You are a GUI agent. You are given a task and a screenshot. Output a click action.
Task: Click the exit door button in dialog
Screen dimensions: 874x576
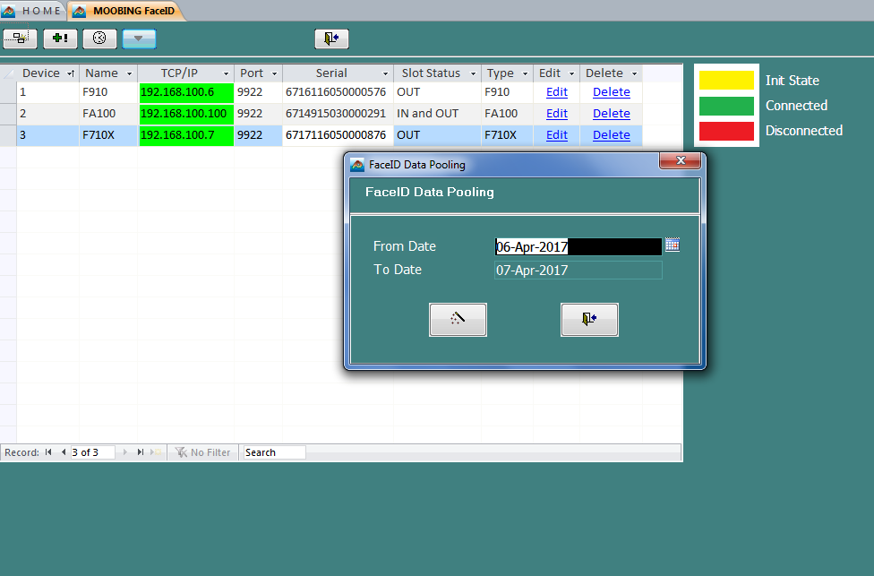coord(589,320)
